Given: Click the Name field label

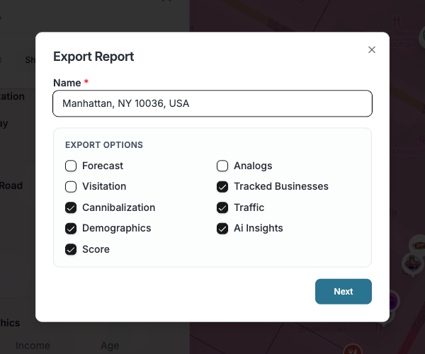Looking at the screenshot, I should pos(67,83).
